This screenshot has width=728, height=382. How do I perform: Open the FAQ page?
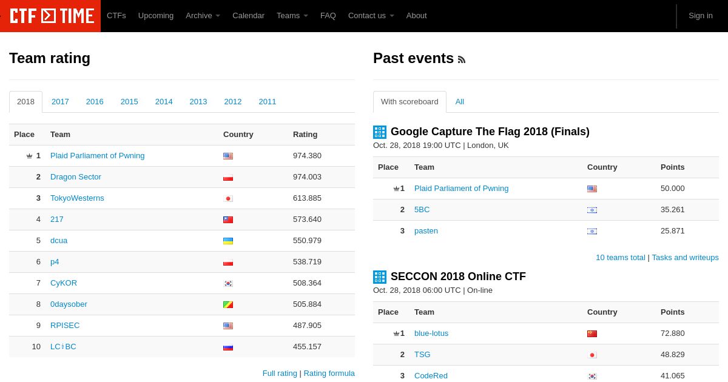328,16
